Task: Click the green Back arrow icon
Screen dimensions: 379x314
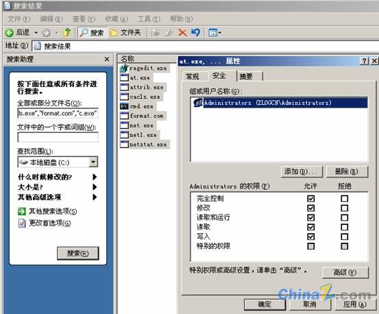Action: 10,33
